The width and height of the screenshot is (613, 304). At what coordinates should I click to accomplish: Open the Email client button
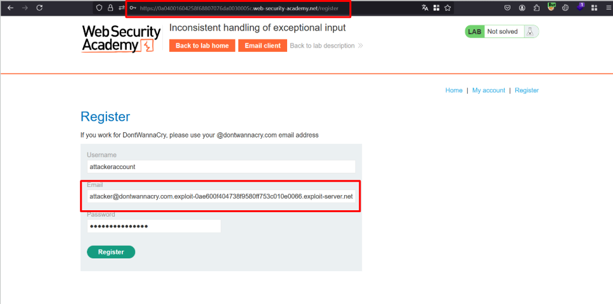point(262,46)
